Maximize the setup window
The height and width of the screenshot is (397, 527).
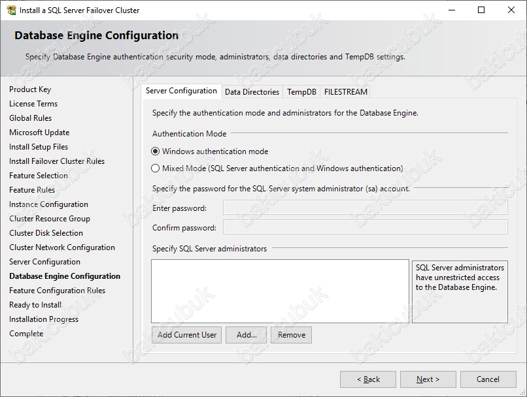tap(481, 10)
